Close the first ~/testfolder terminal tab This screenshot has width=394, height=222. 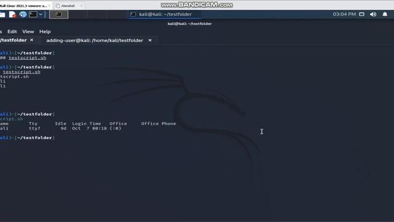pyautogui.click(x=31, y=40)
